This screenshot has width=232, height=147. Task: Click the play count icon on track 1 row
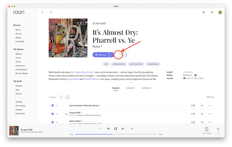[202, 106]
